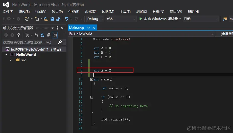Open the Solution Explorer window options dropdown
This screenshot has height=133, width=233.
(x=53, y=28)
